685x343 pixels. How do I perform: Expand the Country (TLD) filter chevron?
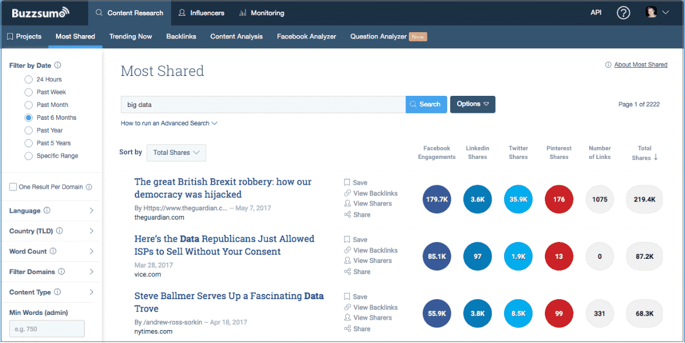point(91,231)
